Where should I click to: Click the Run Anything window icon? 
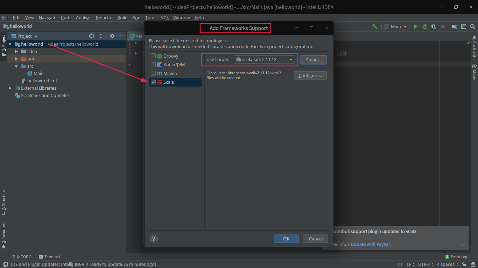coord(464,27)
